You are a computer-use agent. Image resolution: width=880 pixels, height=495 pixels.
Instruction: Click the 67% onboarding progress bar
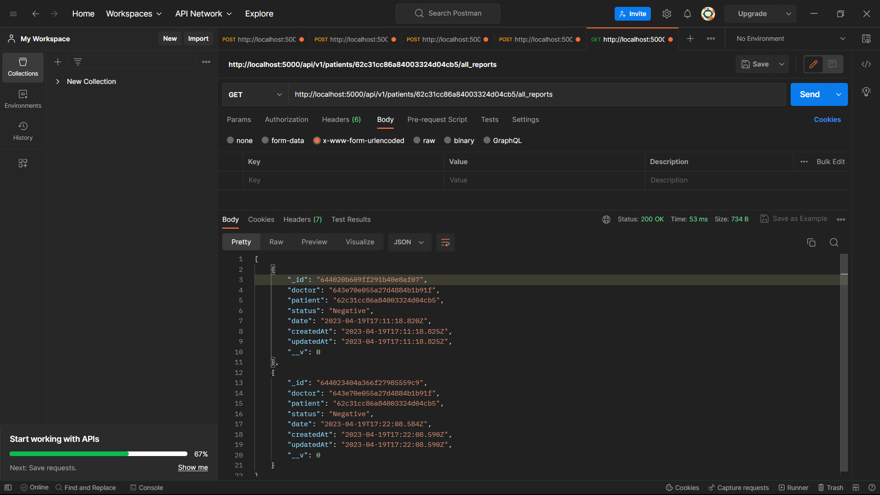point(98,454)
